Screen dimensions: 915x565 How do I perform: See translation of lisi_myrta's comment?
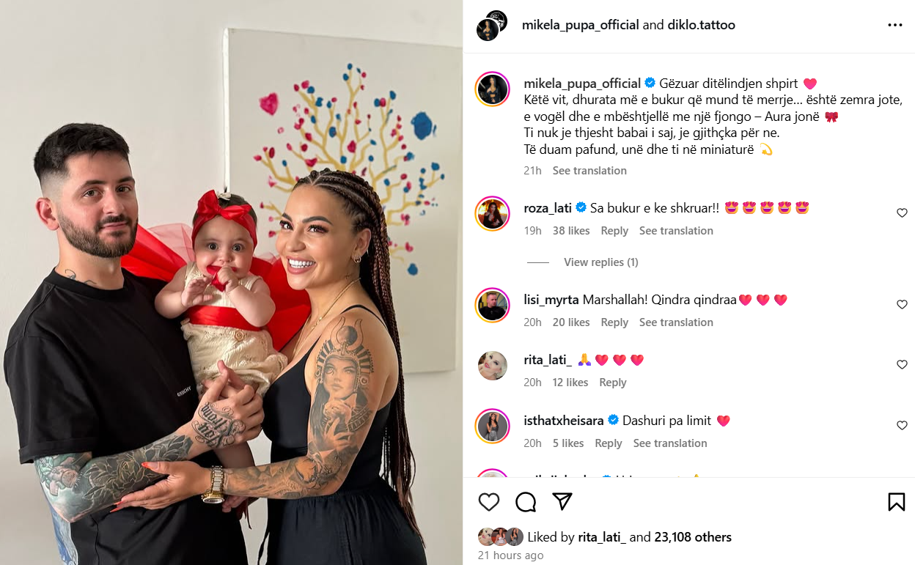click(x=676, y=322)
